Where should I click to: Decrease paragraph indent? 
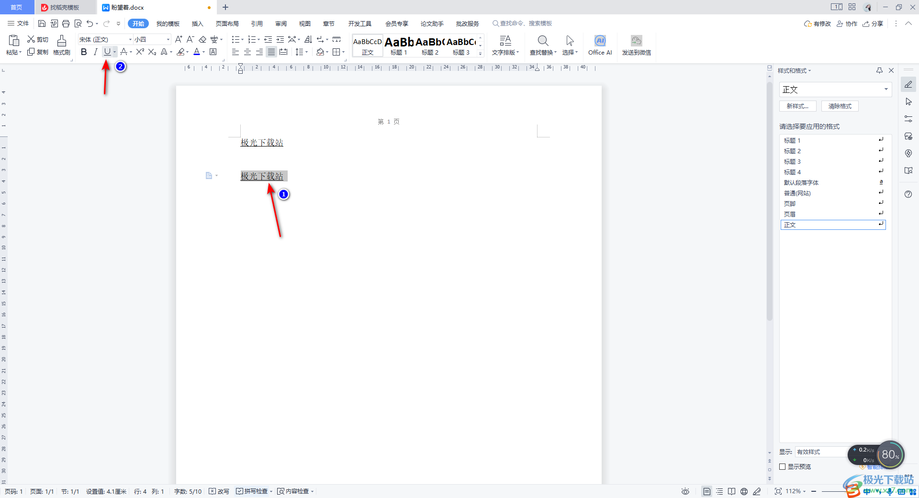coord(268,39)
